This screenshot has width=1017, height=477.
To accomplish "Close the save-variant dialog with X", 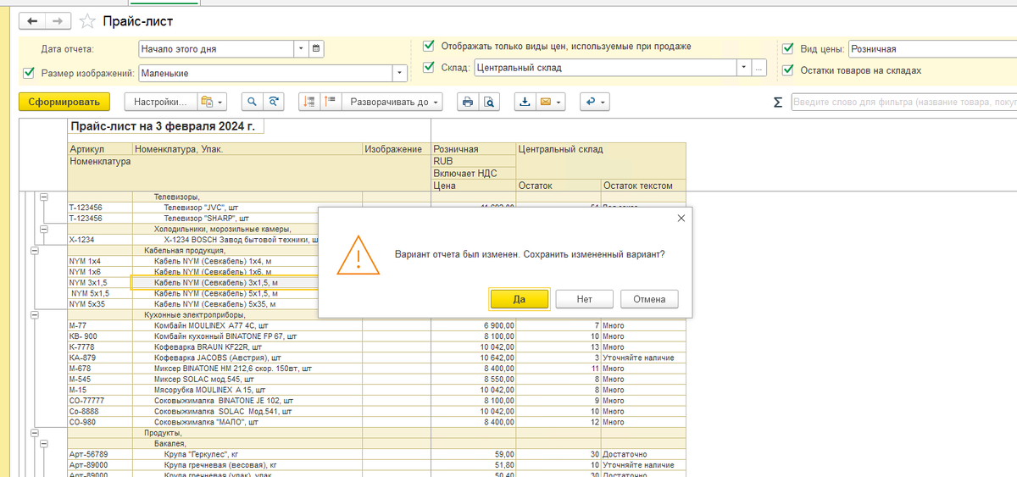I will [x=681, y=218].
